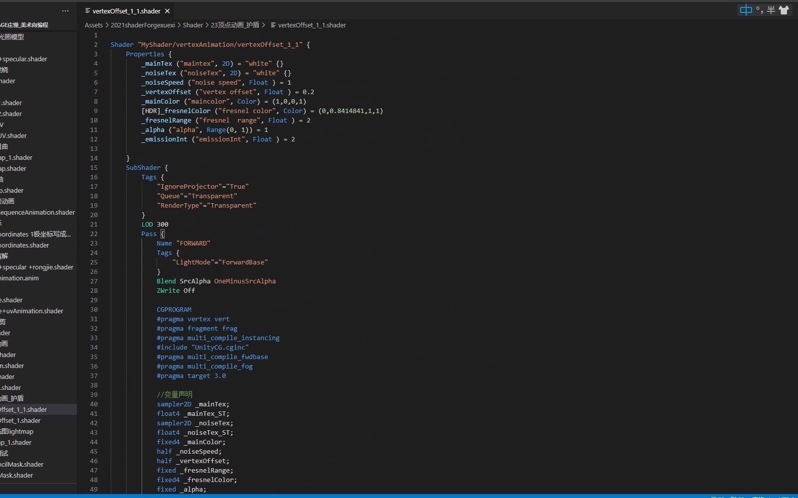Open the Mask.shader file at list bottom

coord(16,475)
